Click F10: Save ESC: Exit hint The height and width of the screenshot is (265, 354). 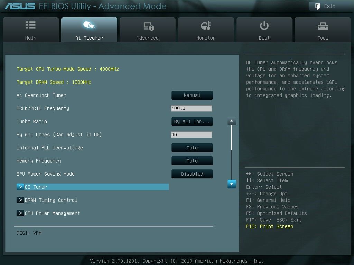tap(274, 220)
